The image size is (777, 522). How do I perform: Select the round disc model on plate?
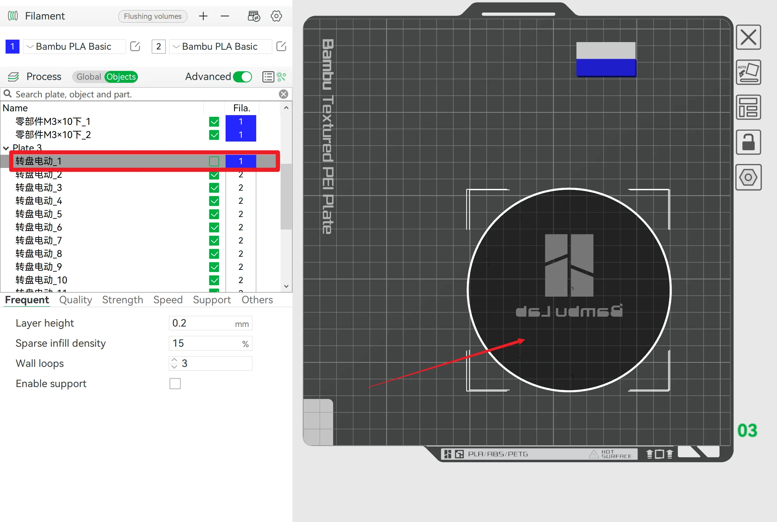[569, 290]
